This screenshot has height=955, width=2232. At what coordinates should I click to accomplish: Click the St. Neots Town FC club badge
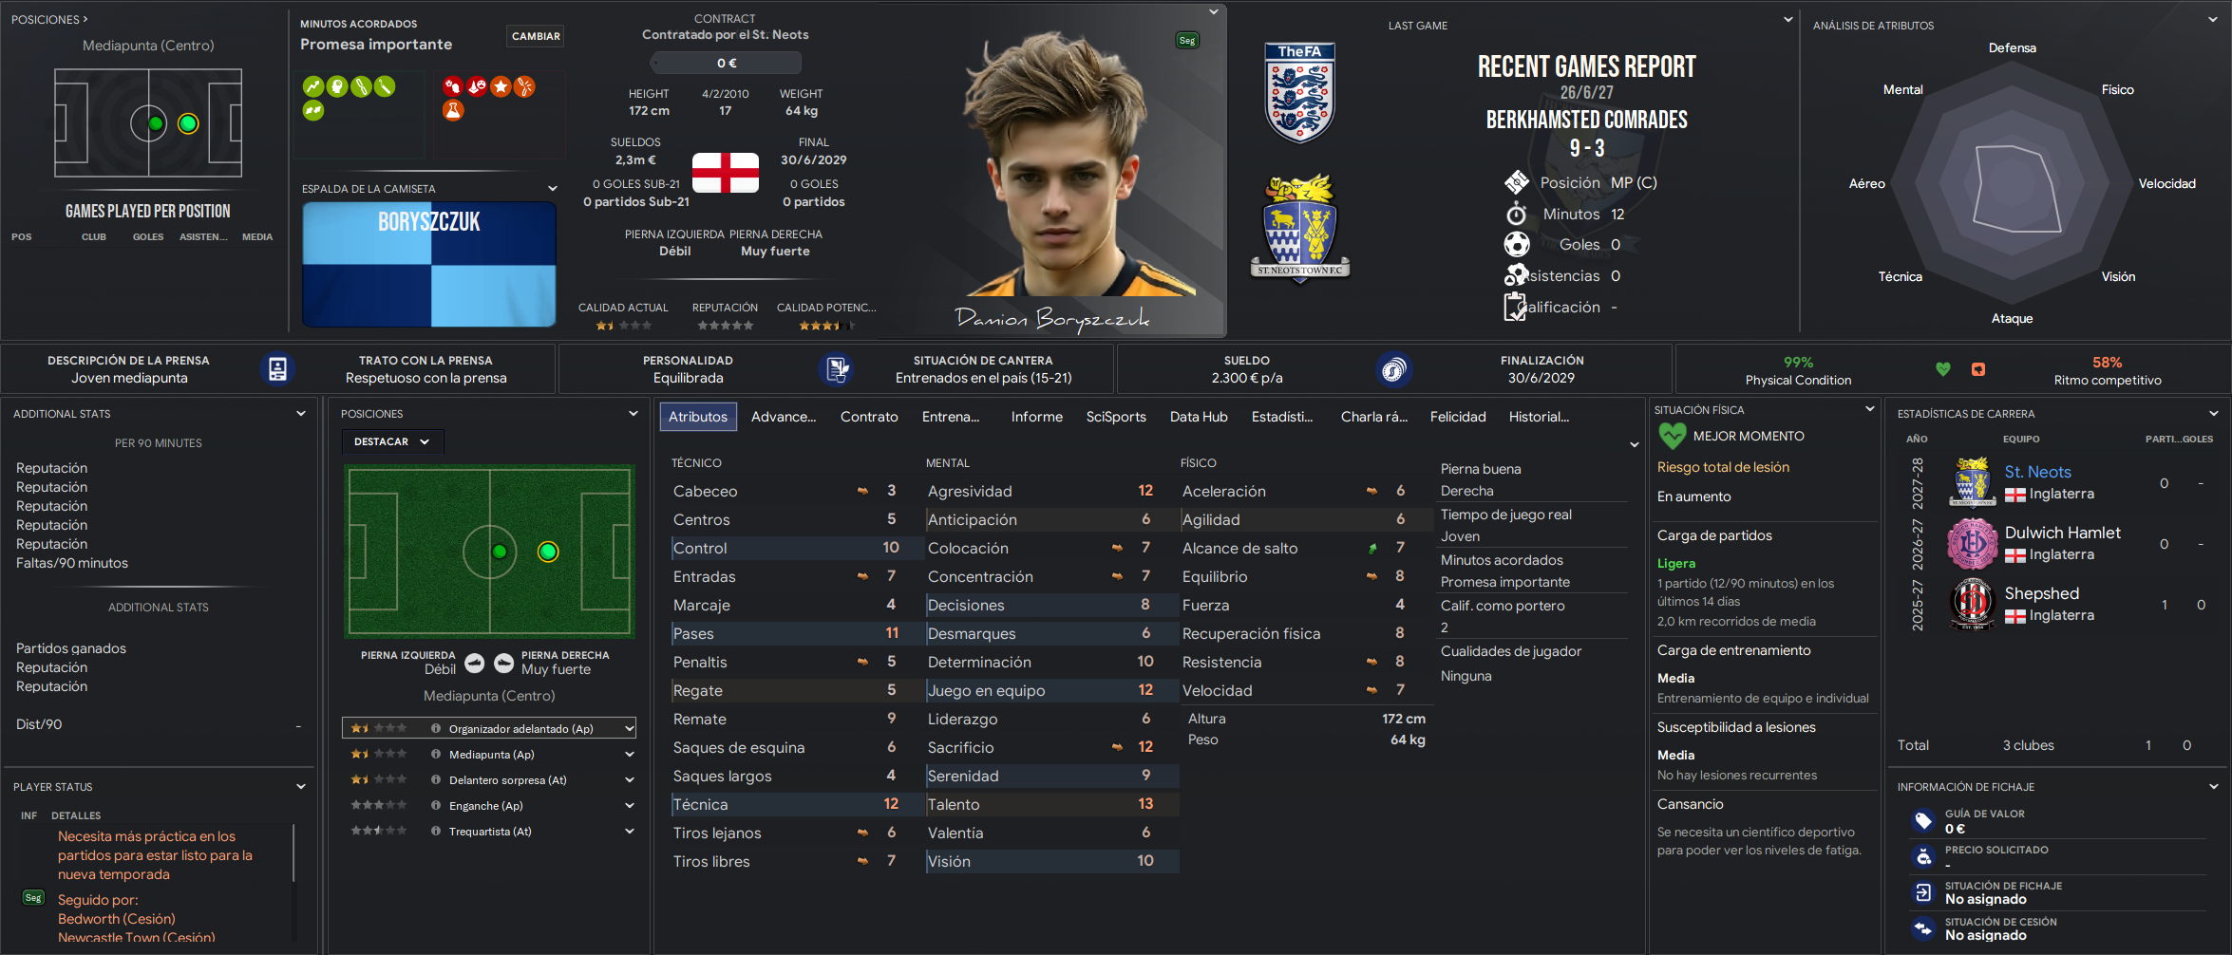tap(1300, 228)
